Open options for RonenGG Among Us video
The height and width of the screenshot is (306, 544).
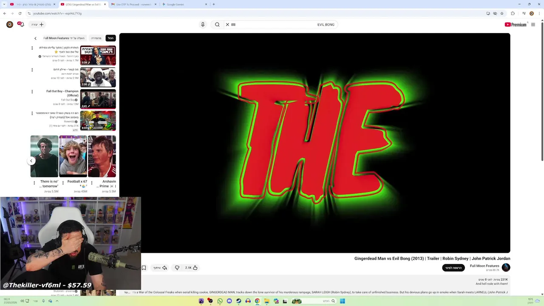pos(32,113)
